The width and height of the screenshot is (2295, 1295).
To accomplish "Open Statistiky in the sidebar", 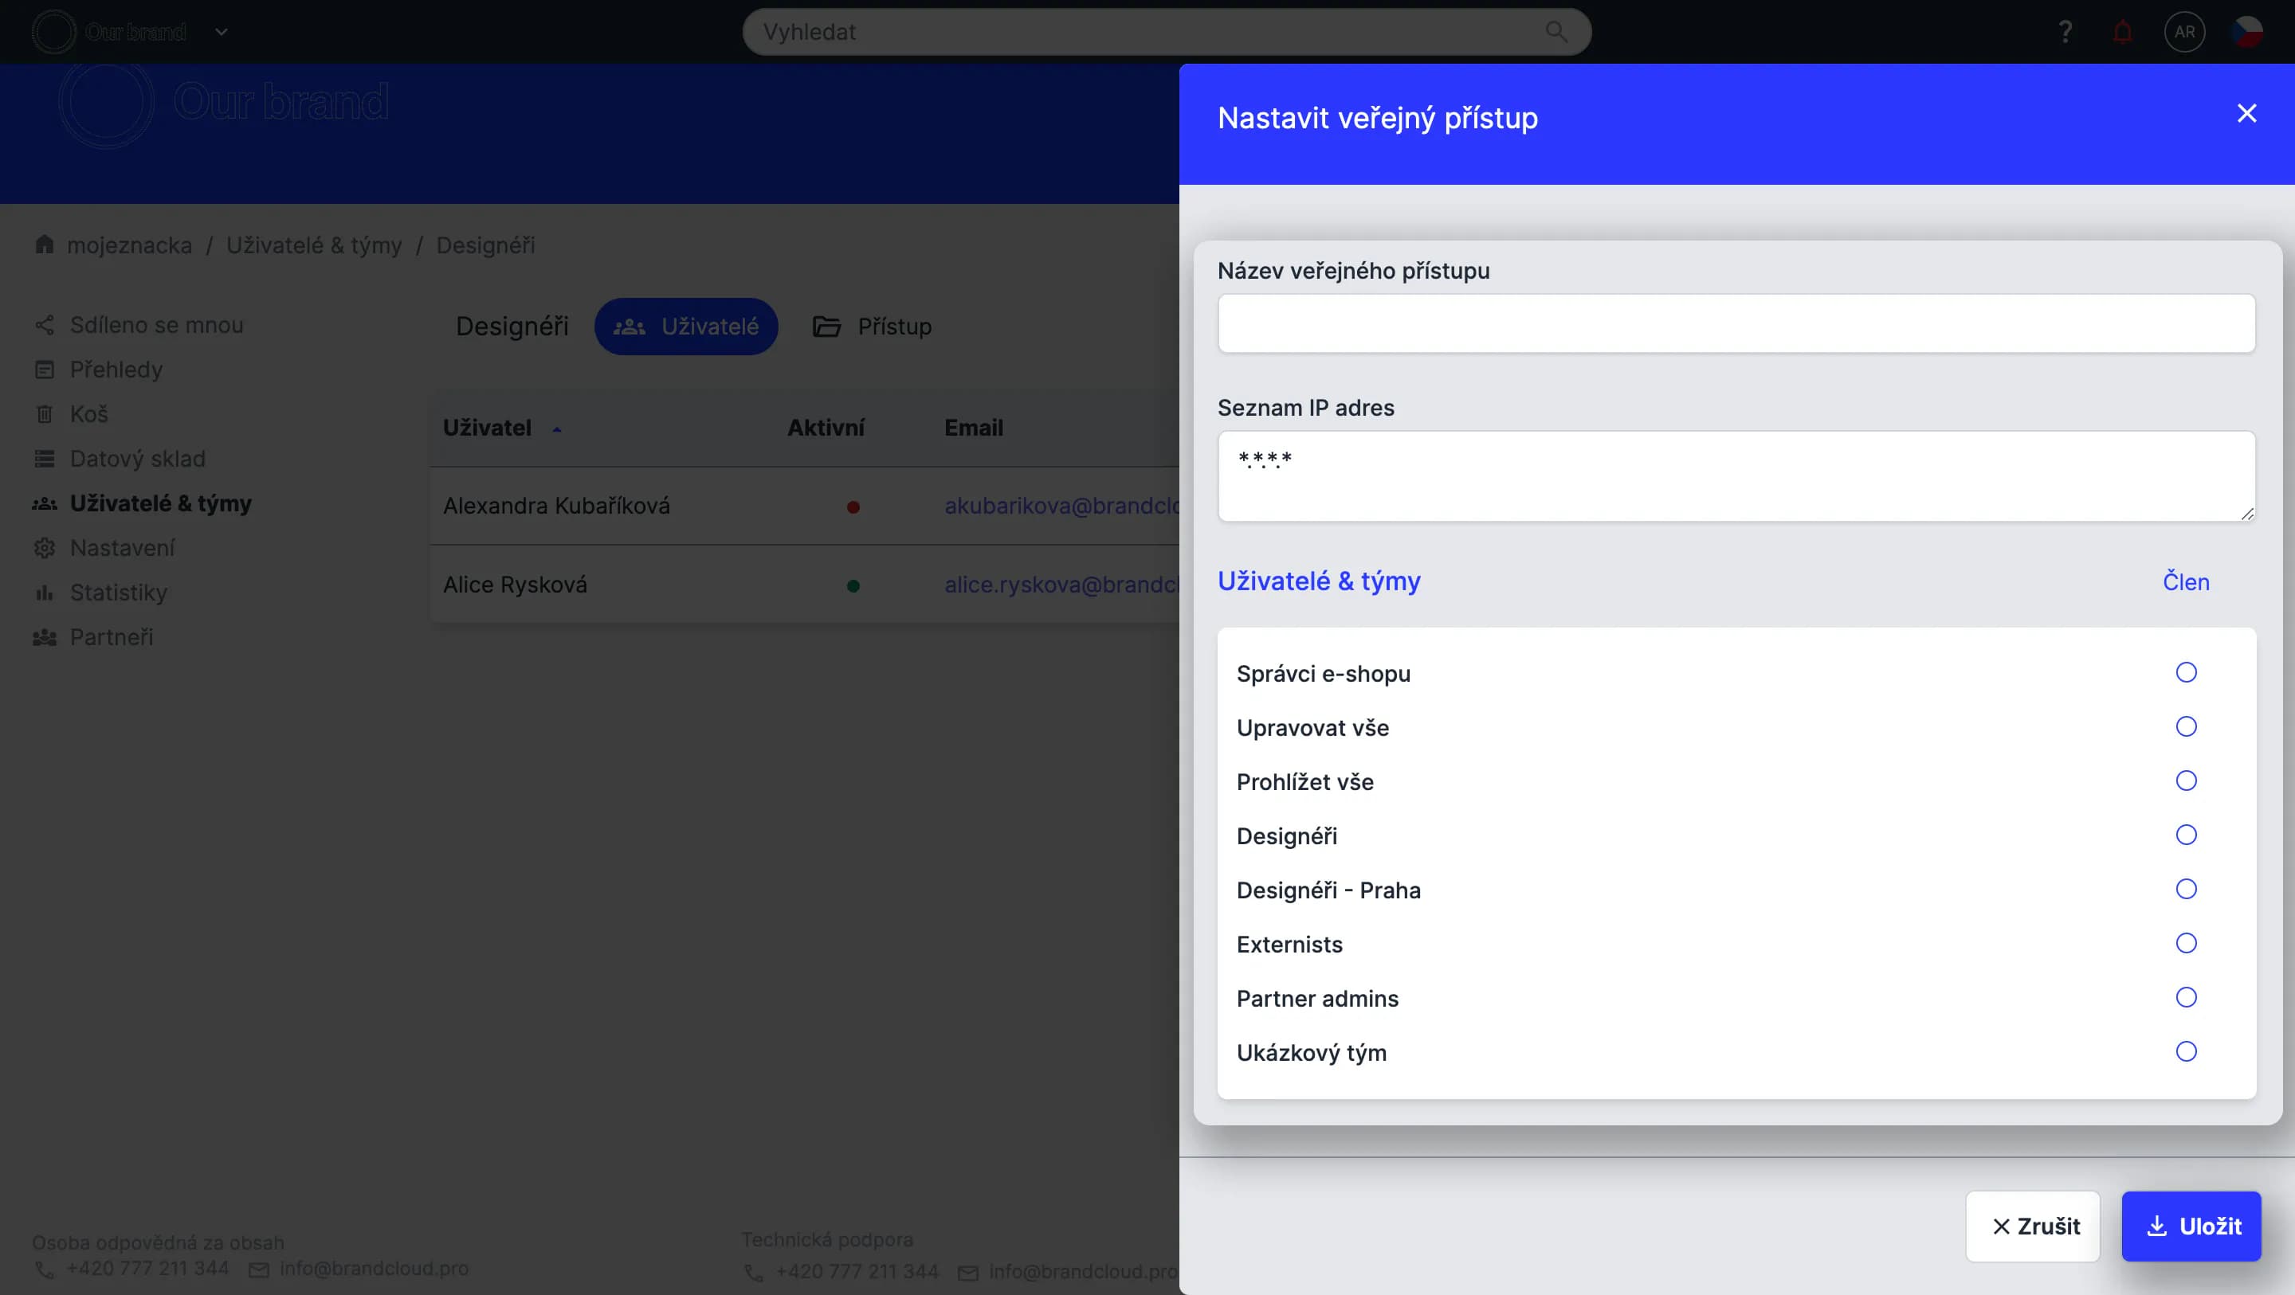I will click(x=119, y=593).
